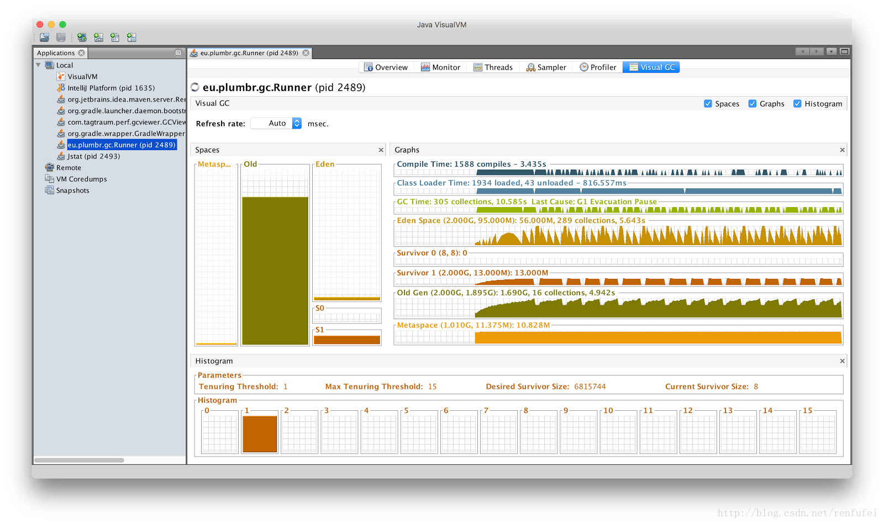
Task: Click the Remote network icon
Action: point(49,167)
